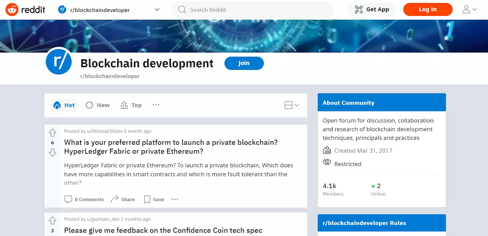Viewport: 488px width, 236px height.
Task: Share the private blockchain post
Action: tap(123, 199)
